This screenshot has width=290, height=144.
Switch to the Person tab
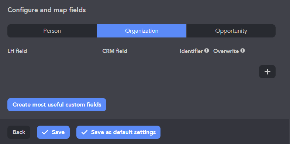click(52, 31)
